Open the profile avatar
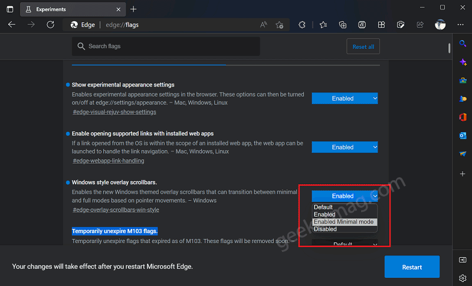 pyautogui.click(x=440, y=25)
